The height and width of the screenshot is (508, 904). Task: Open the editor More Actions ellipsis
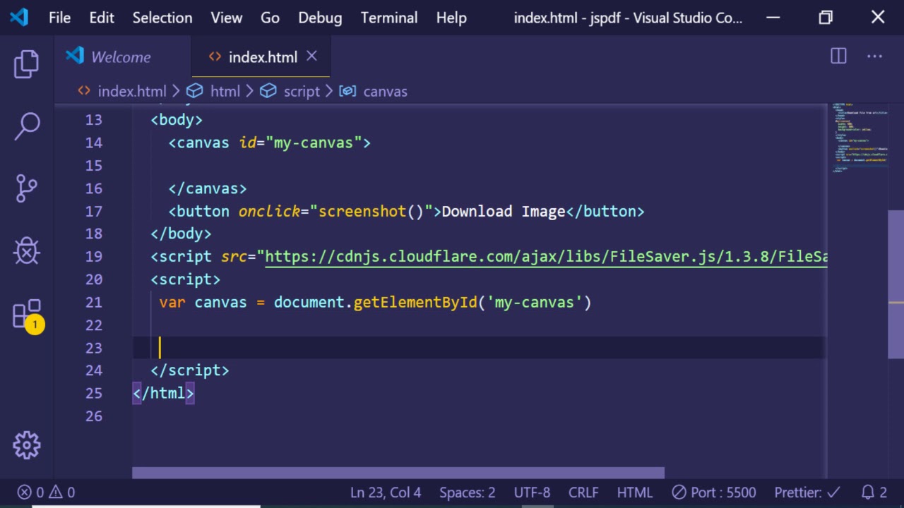pos(874,56)
